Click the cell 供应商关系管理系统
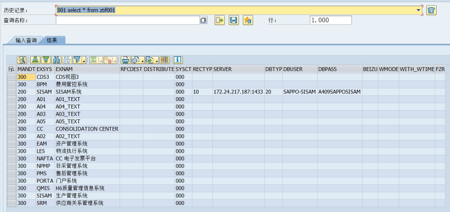The height and width of the screenshot is (212, 450). (x=87, y=203)
